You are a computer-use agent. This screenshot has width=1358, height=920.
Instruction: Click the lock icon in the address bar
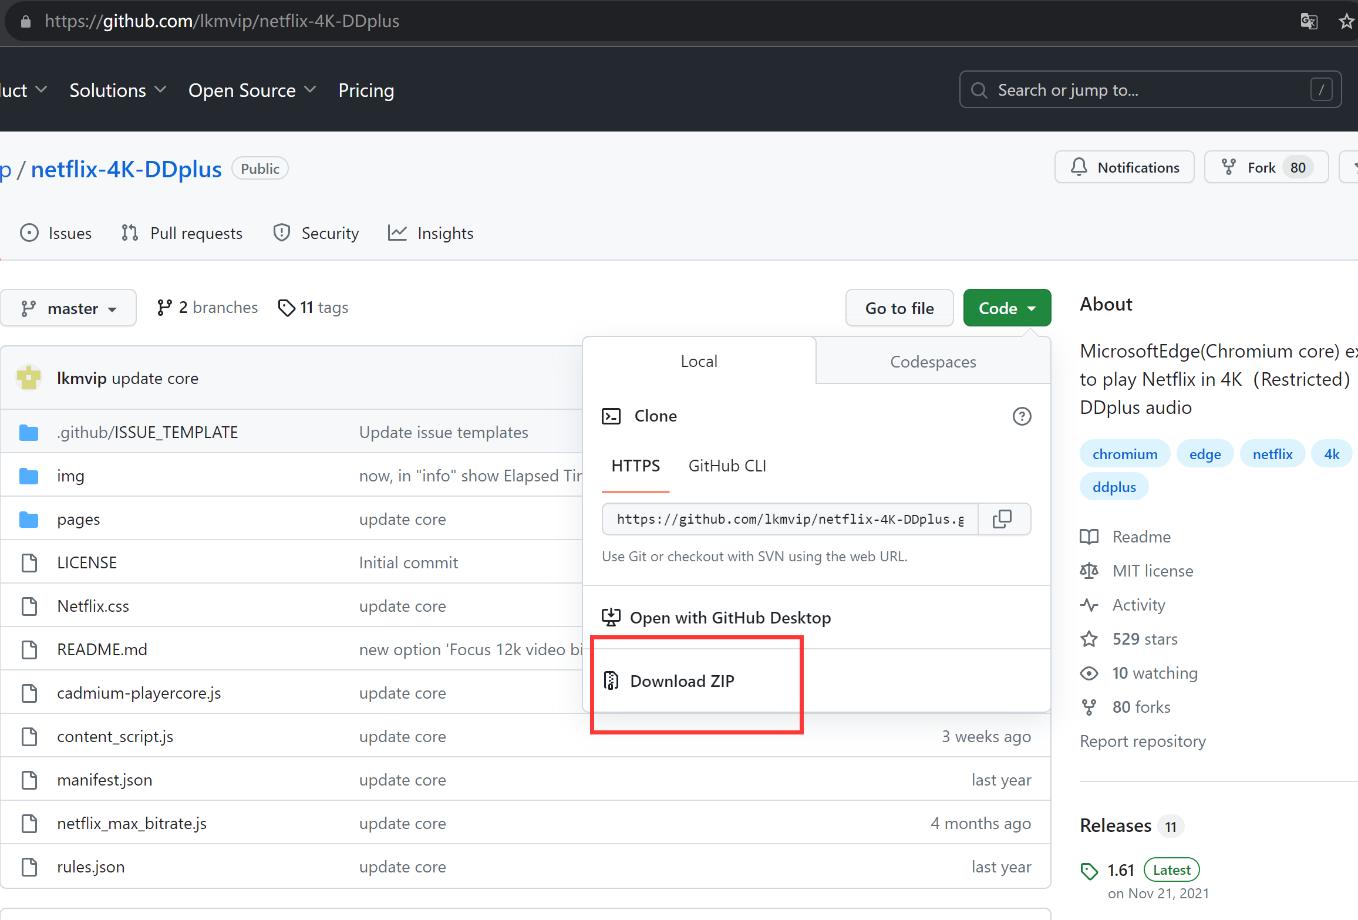pos(25,22)
